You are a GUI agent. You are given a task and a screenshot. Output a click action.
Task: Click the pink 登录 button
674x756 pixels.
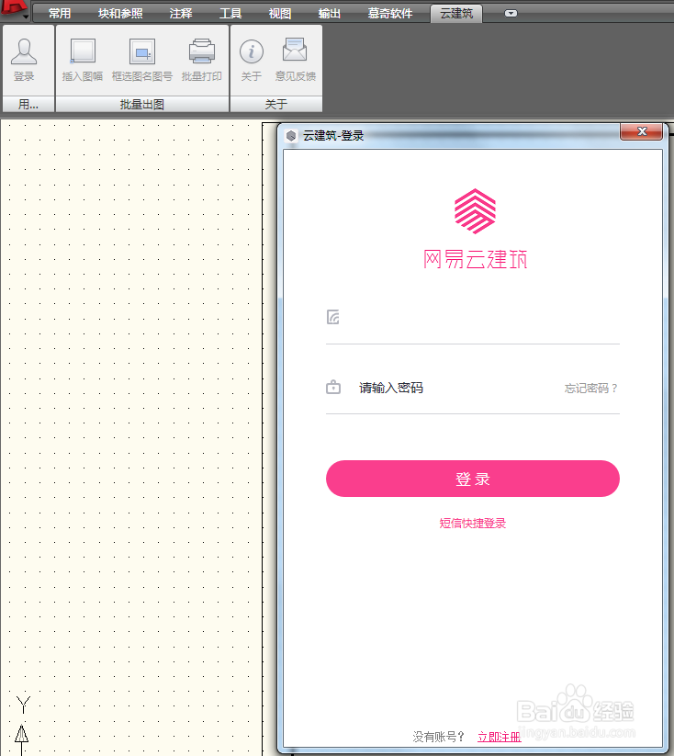(473, 479)
